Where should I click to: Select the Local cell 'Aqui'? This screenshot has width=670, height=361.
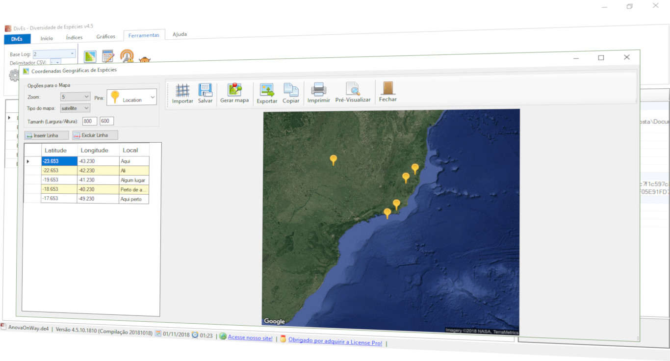click(x=134, y=161)
